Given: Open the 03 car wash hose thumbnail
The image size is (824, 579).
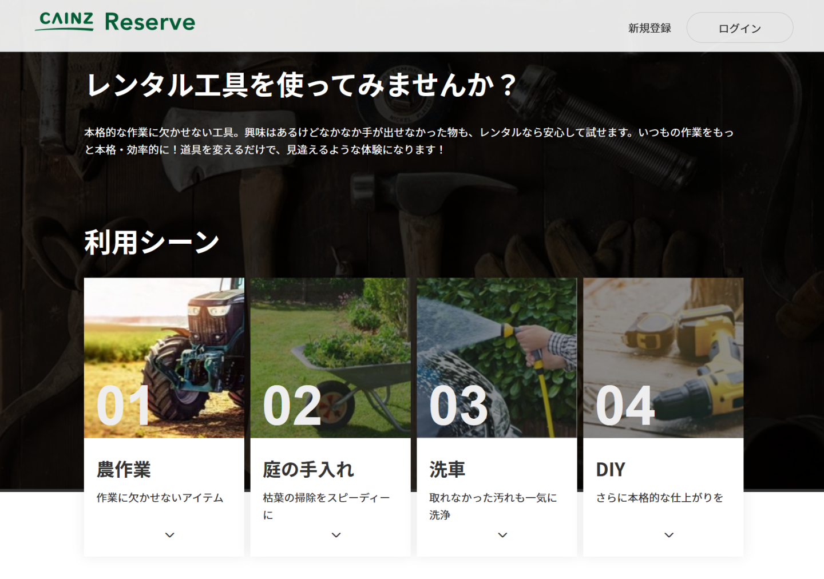Looking at the screenshot, I should point(497,358).
